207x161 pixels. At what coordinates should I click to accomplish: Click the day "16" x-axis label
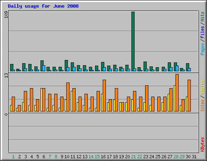(103, 157)
